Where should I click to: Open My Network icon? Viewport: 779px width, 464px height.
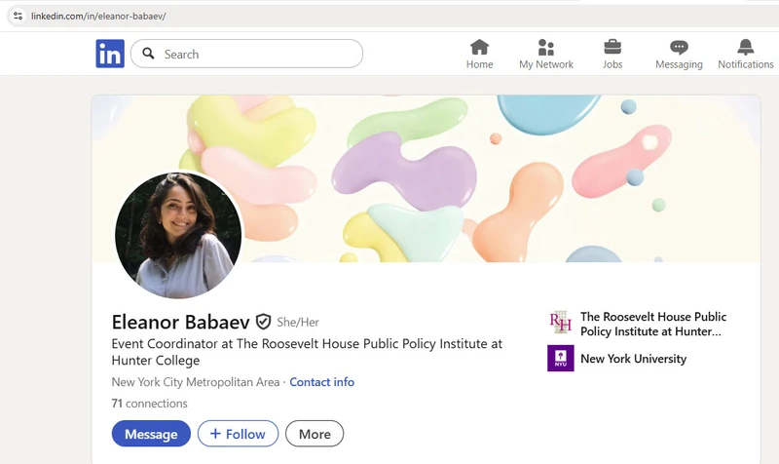pyautogui.click(x=546, y=48)
